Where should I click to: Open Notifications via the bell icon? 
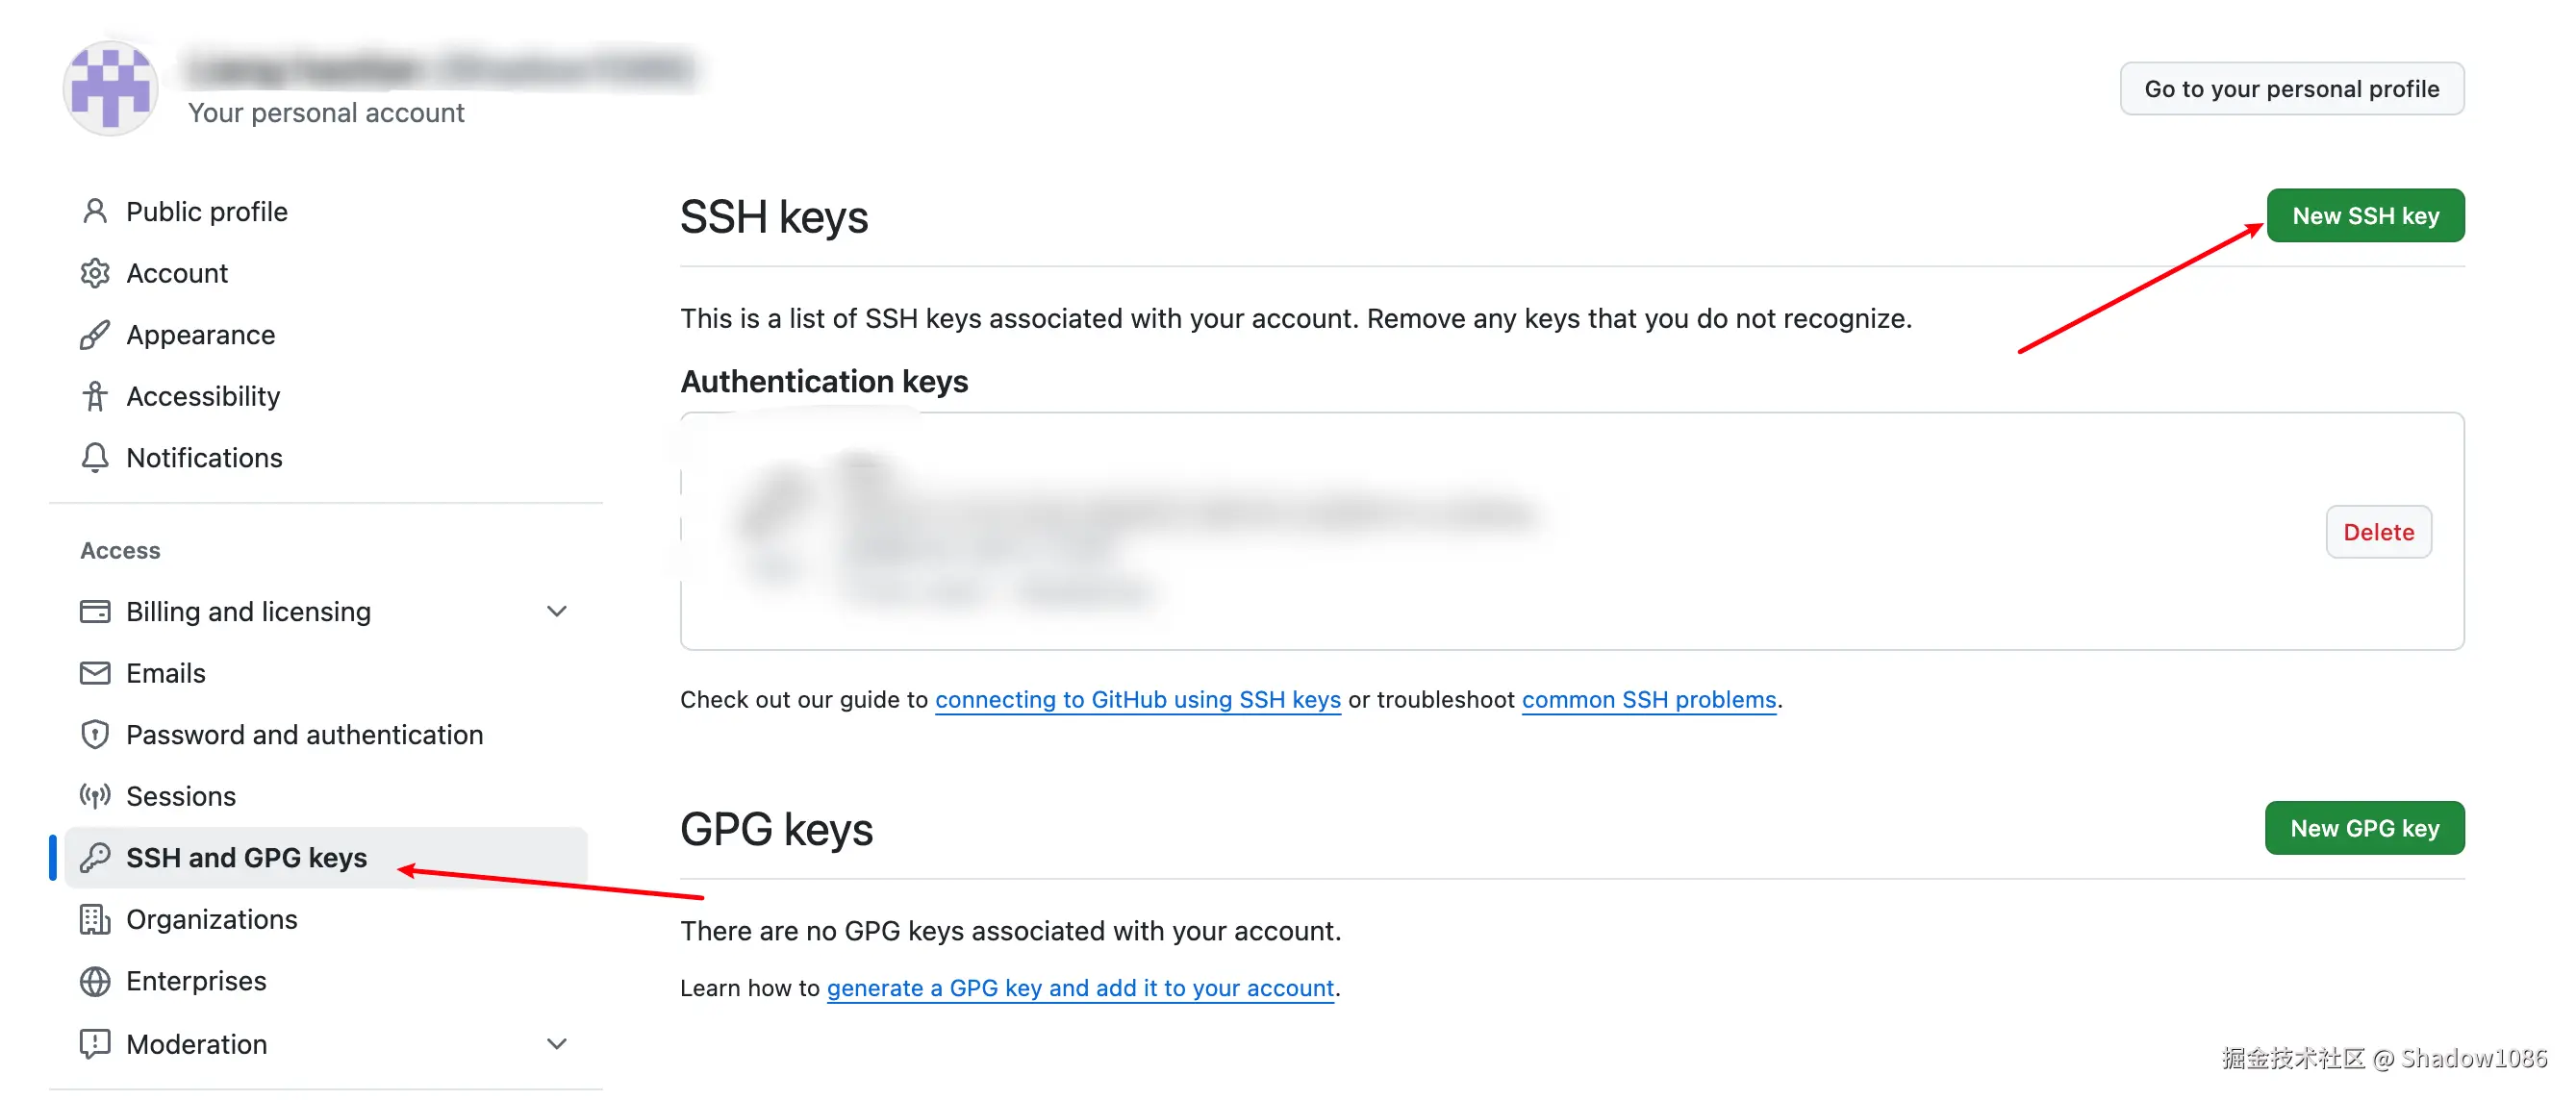pyautogui.click(x=95, y=458)
